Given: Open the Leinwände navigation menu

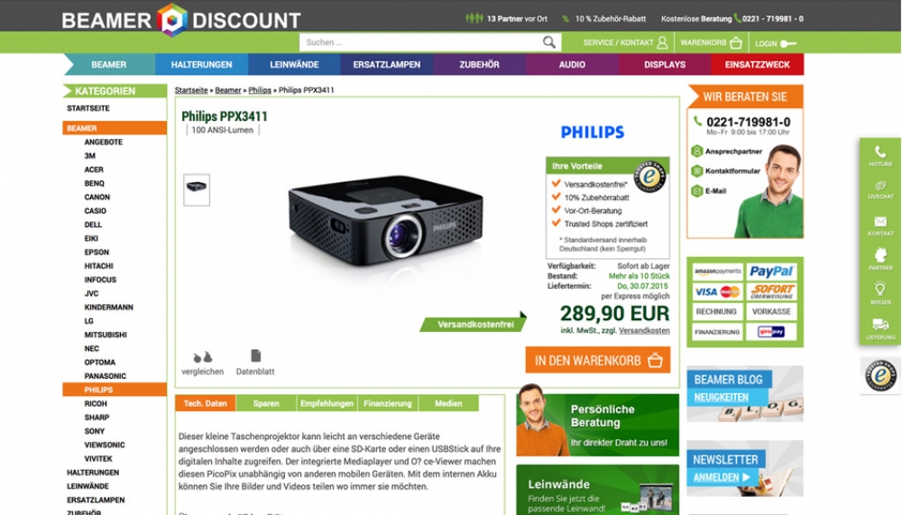Looking at the screenshot, I should [x=294, y=64].
